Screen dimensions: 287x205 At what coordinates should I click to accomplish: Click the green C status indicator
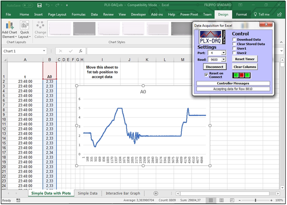pos(236,75)
